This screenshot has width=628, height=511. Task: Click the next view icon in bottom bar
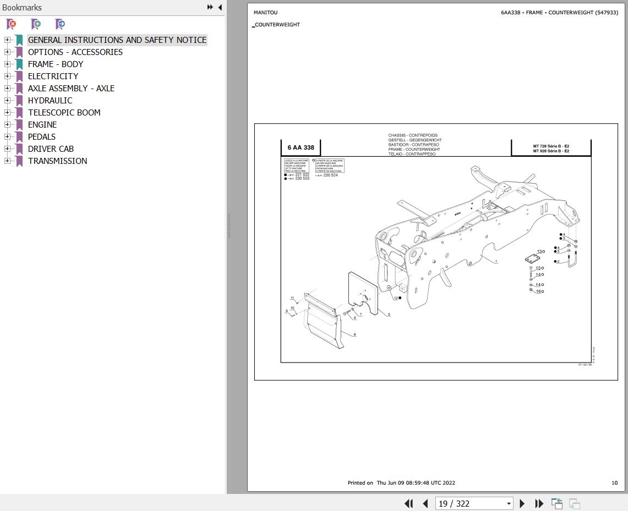click(x=574, y=503)
